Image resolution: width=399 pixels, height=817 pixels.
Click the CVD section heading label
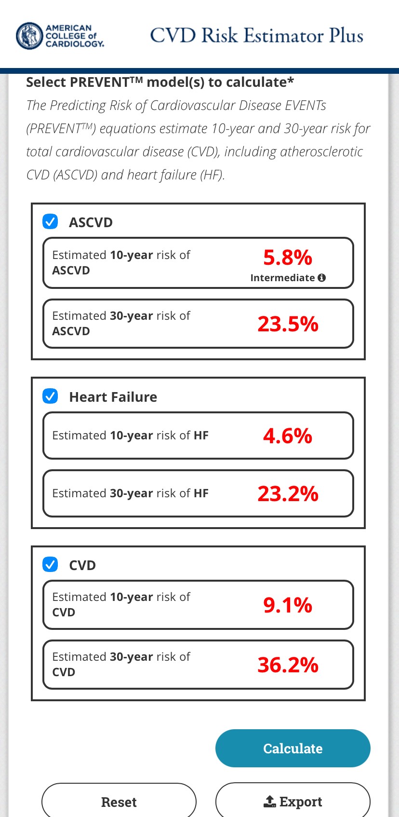pos(82,565)
